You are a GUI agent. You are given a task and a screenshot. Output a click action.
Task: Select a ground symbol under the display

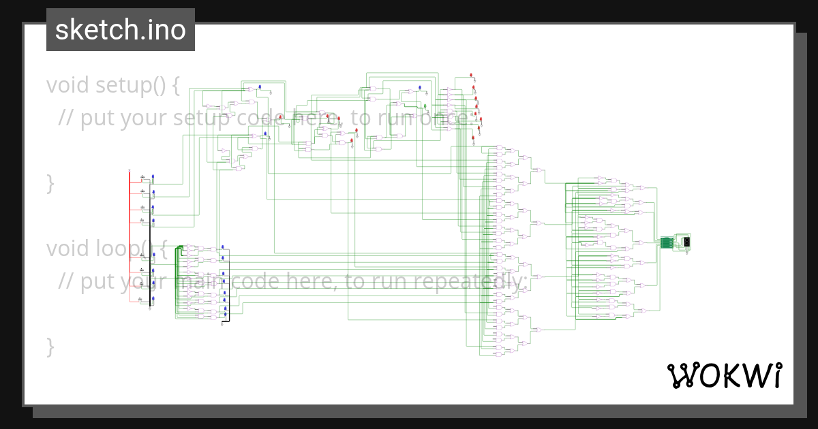point(687,253)
